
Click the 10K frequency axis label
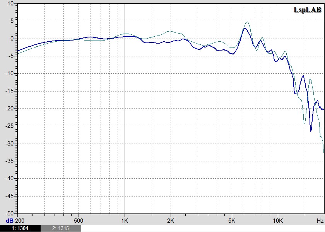click(x=278, y=221)
